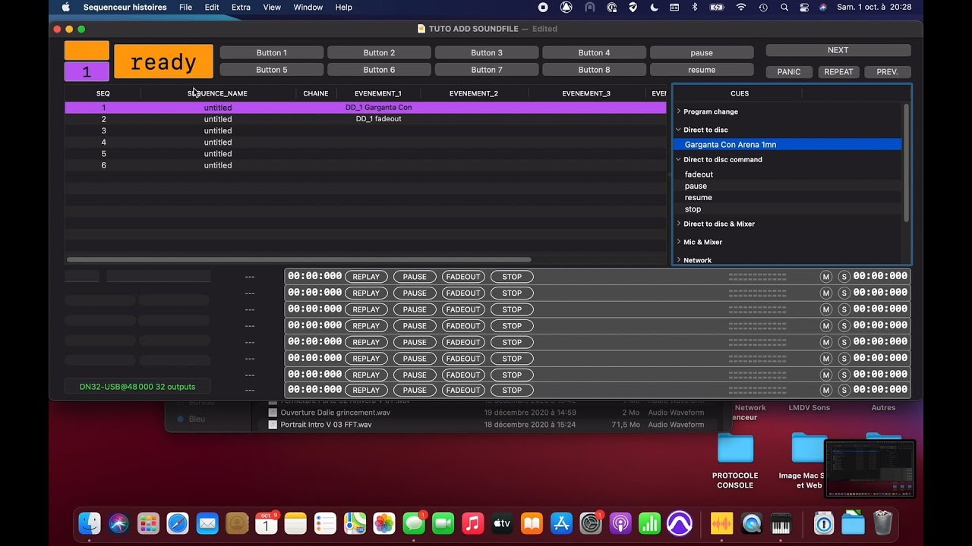
Task: Open Finder from the Dock
Action: [90, 523]
